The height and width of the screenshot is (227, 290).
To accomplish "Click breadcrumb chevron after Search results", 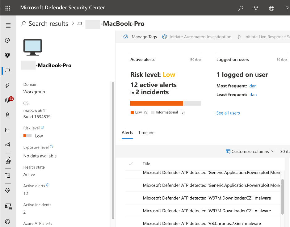I will [x=73, y=23].
